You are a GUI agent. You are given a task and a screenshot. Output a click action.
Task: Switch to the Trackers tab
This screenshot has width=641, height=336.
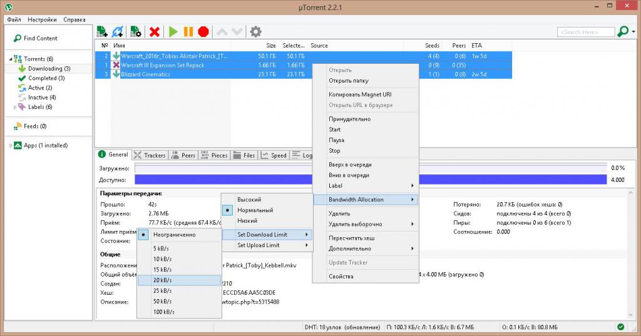(x=150, y=155)
